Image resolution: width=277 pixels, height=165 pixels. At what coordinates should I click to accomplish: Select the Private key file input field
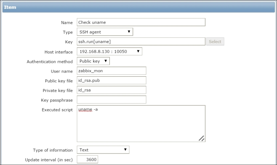111,90
